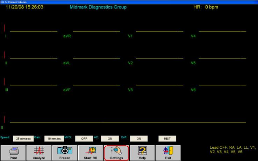
Task: Click the Lead OFF status message
Action: pyautogui.click(x=233, y=150)
